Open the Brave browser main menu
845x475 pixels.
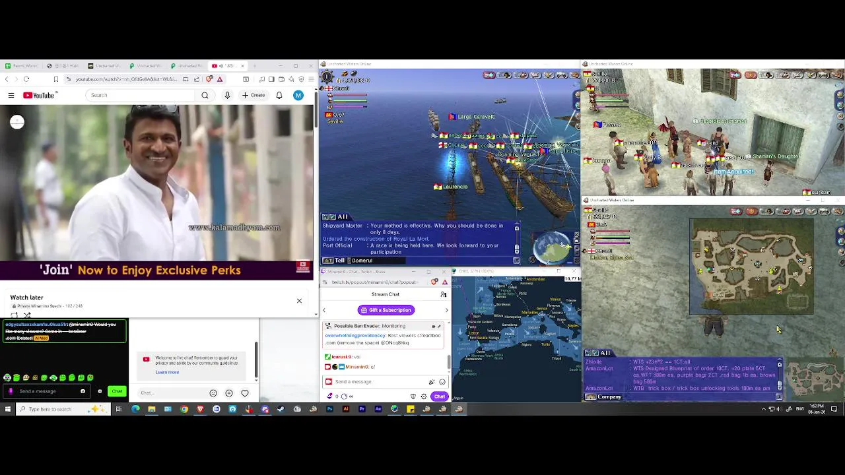[311, 79]
